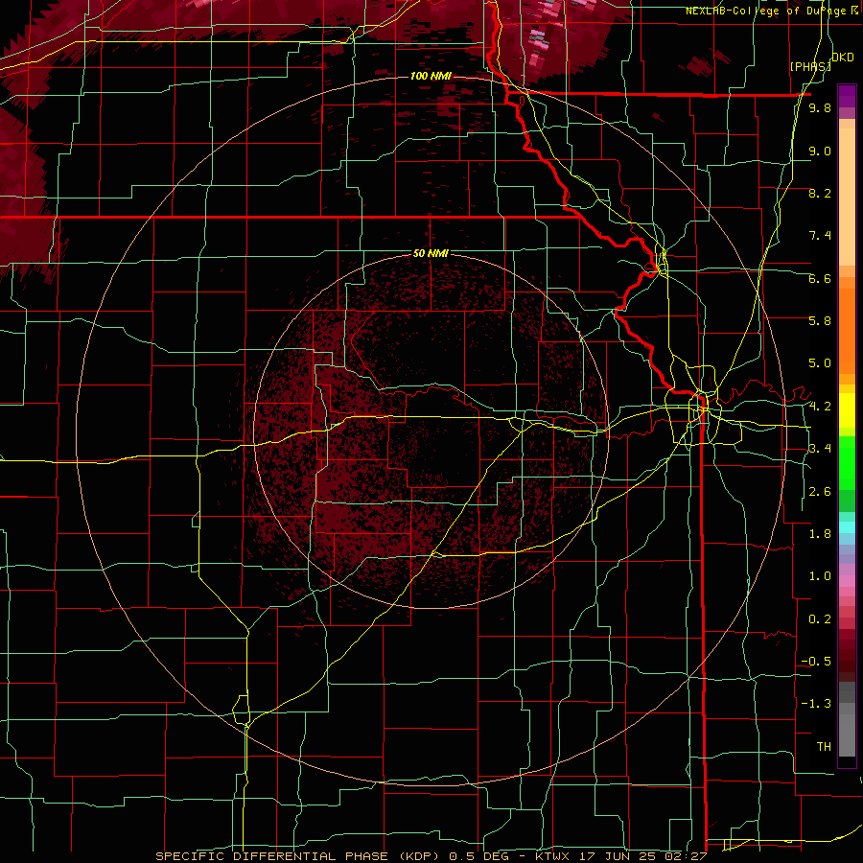
Task: Pick the dark purple top color scale segment
Action: [x=847, y=96]
